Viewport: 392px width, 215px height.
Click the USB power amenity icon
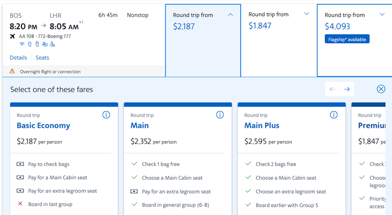click(37, 44)
